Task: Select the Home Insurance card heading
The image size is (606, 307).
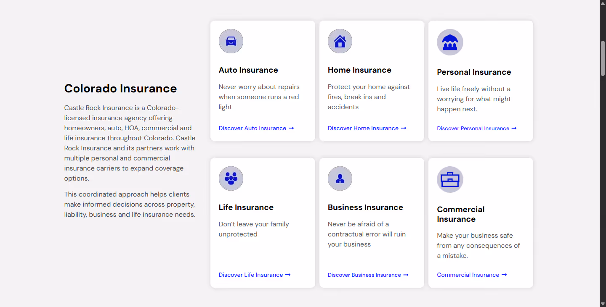Action: 359,70
